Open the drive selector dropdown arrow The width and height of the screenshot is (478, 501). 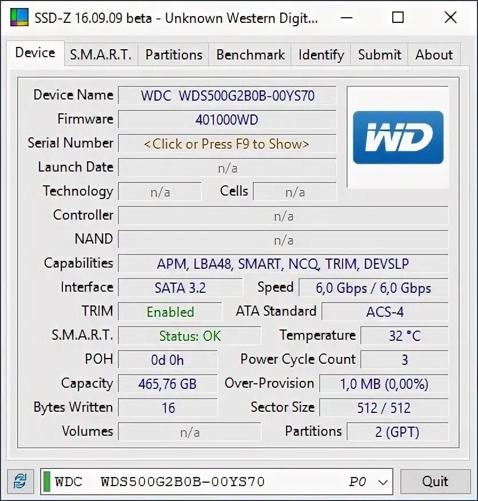pos(383,482)
